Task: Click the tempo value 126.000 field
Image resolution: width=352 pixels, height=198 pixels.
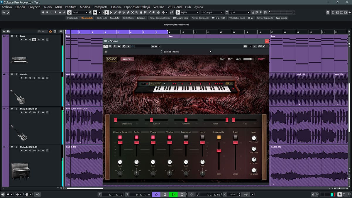Action: click(x=233, y=194)
